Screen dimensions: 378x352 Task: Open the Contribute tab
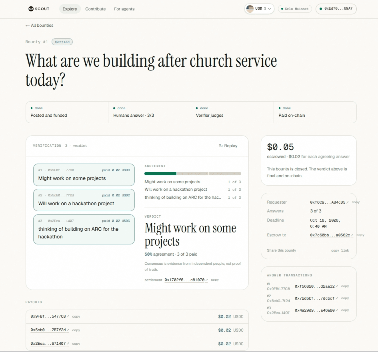96,9
